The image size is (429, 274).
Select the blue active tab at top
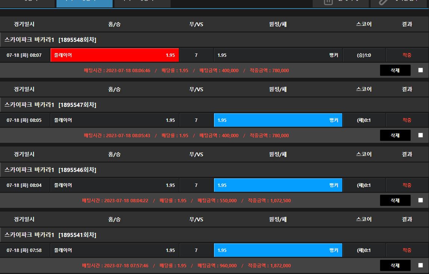coord(84,3)
